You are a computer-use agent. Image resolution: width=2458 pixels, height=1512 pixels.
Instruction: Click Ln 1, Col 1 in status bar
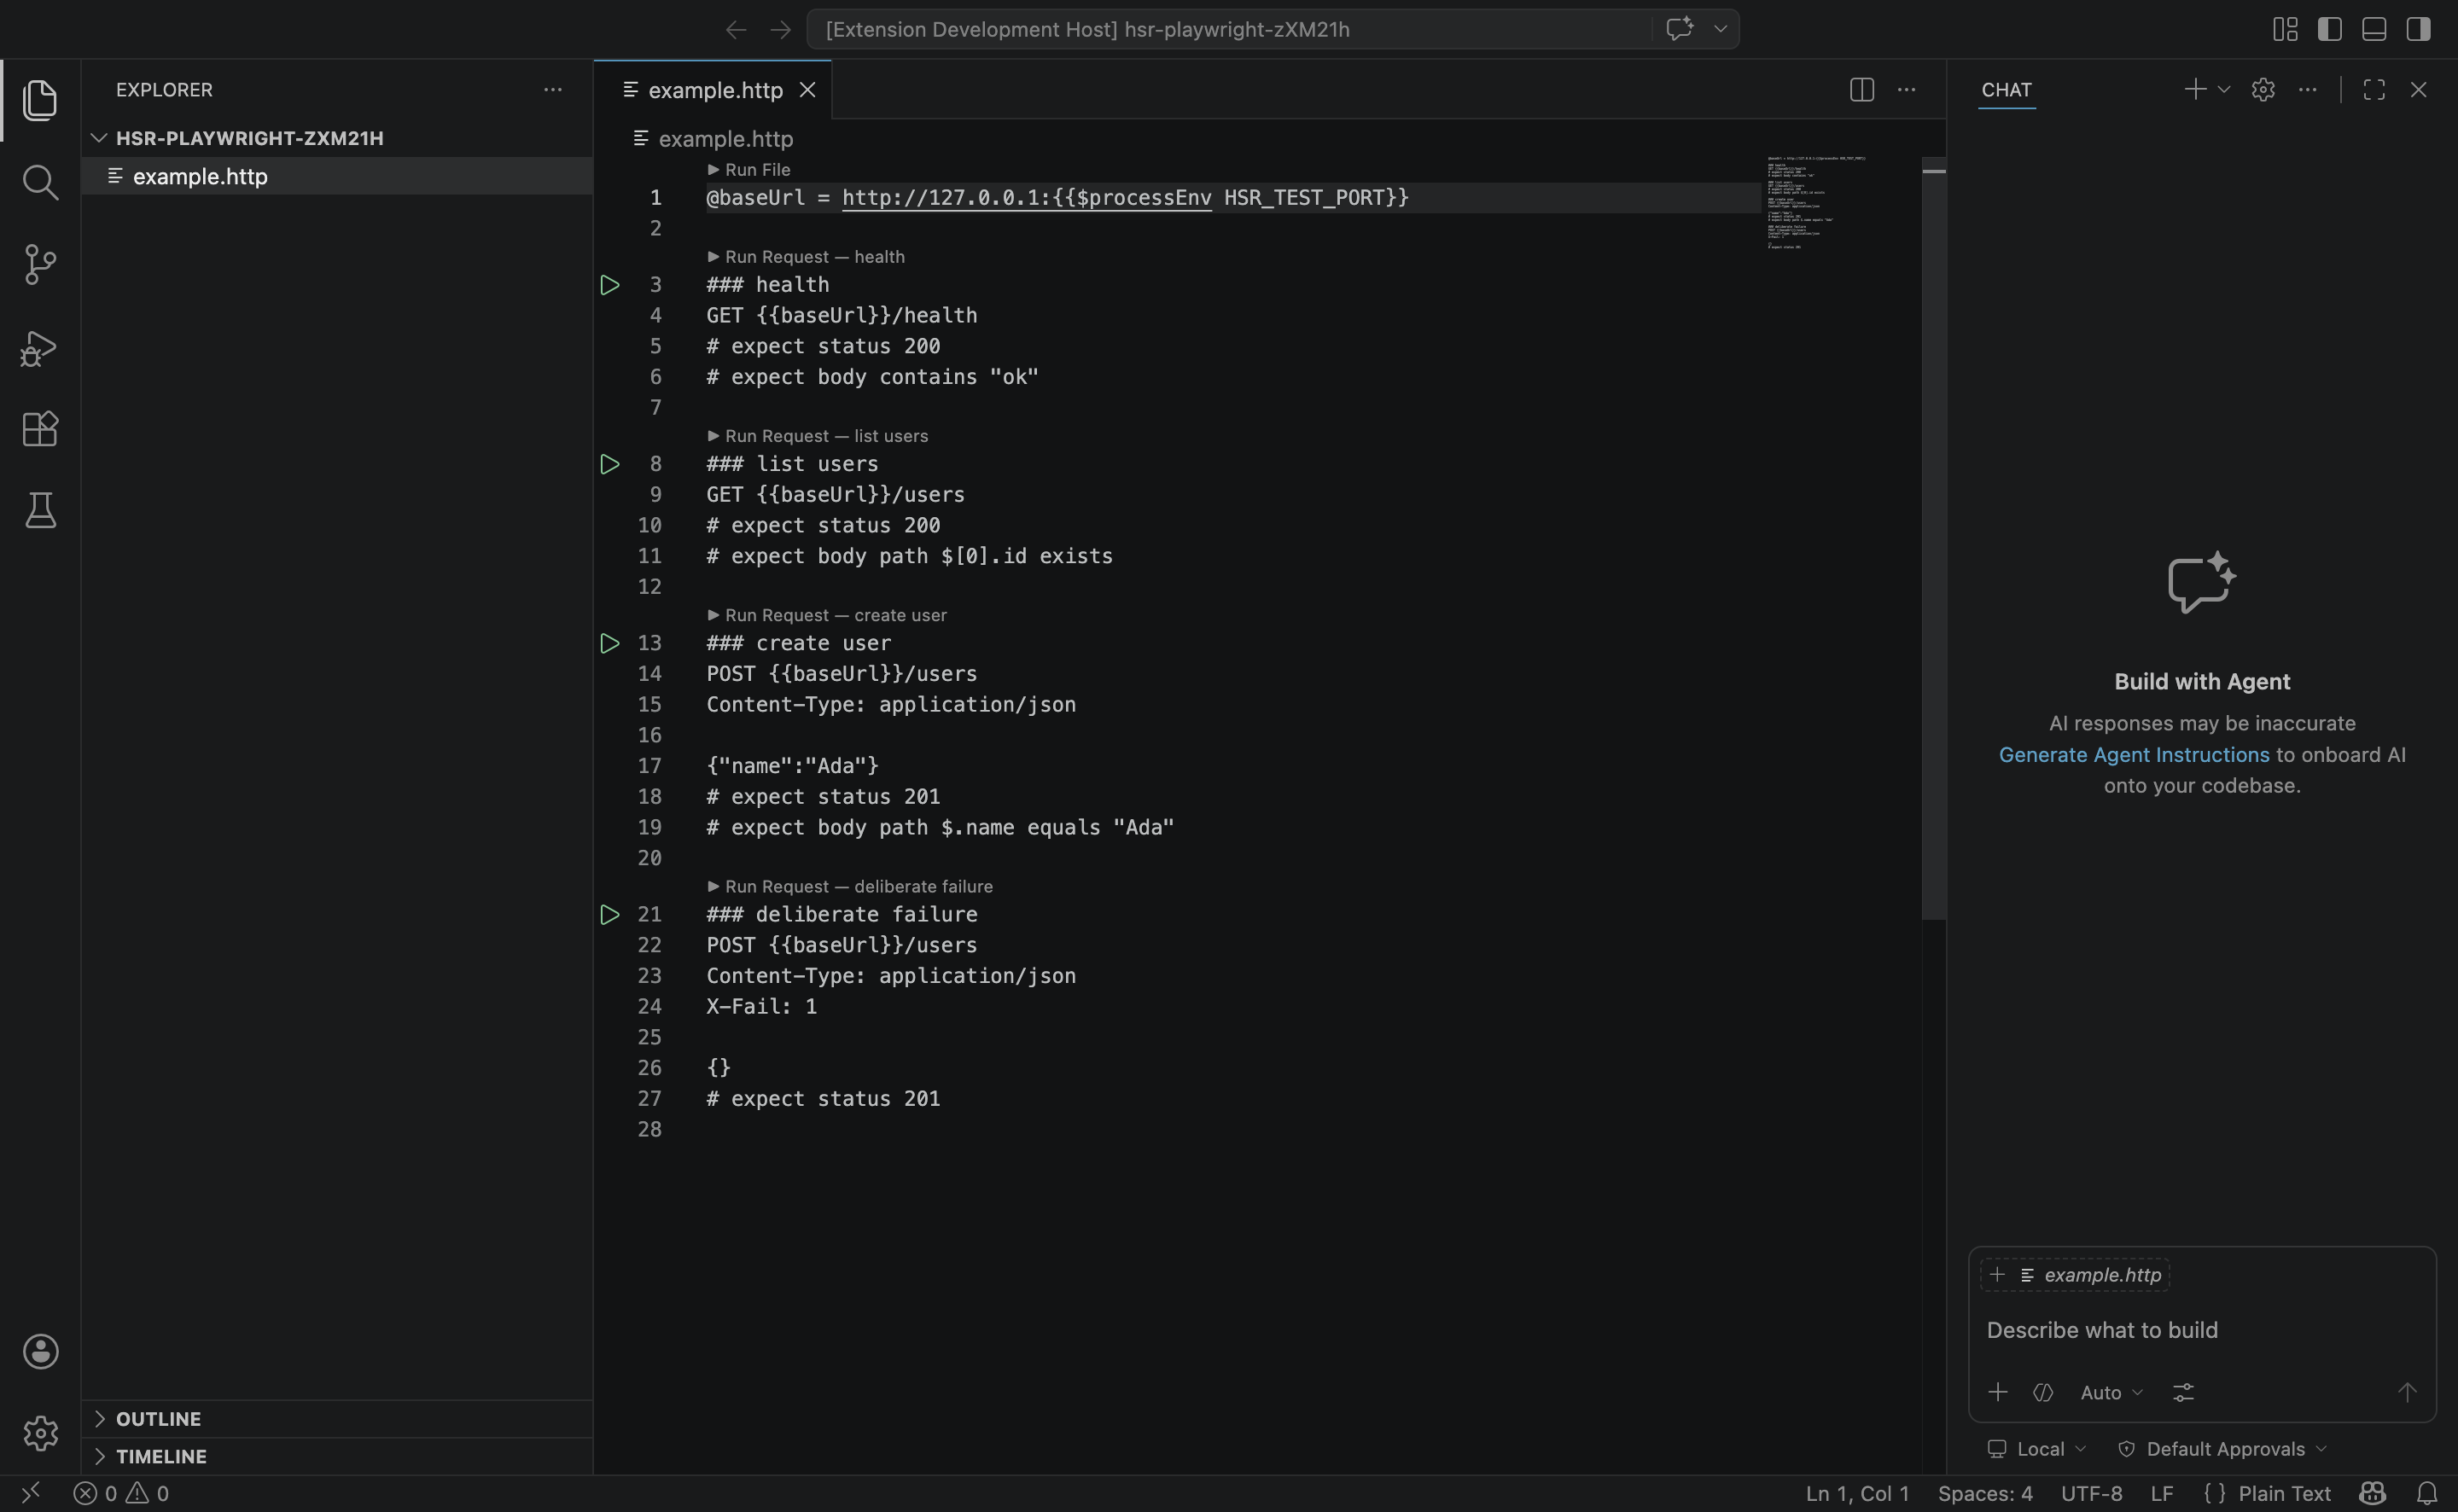[x=1857, y=1493]
